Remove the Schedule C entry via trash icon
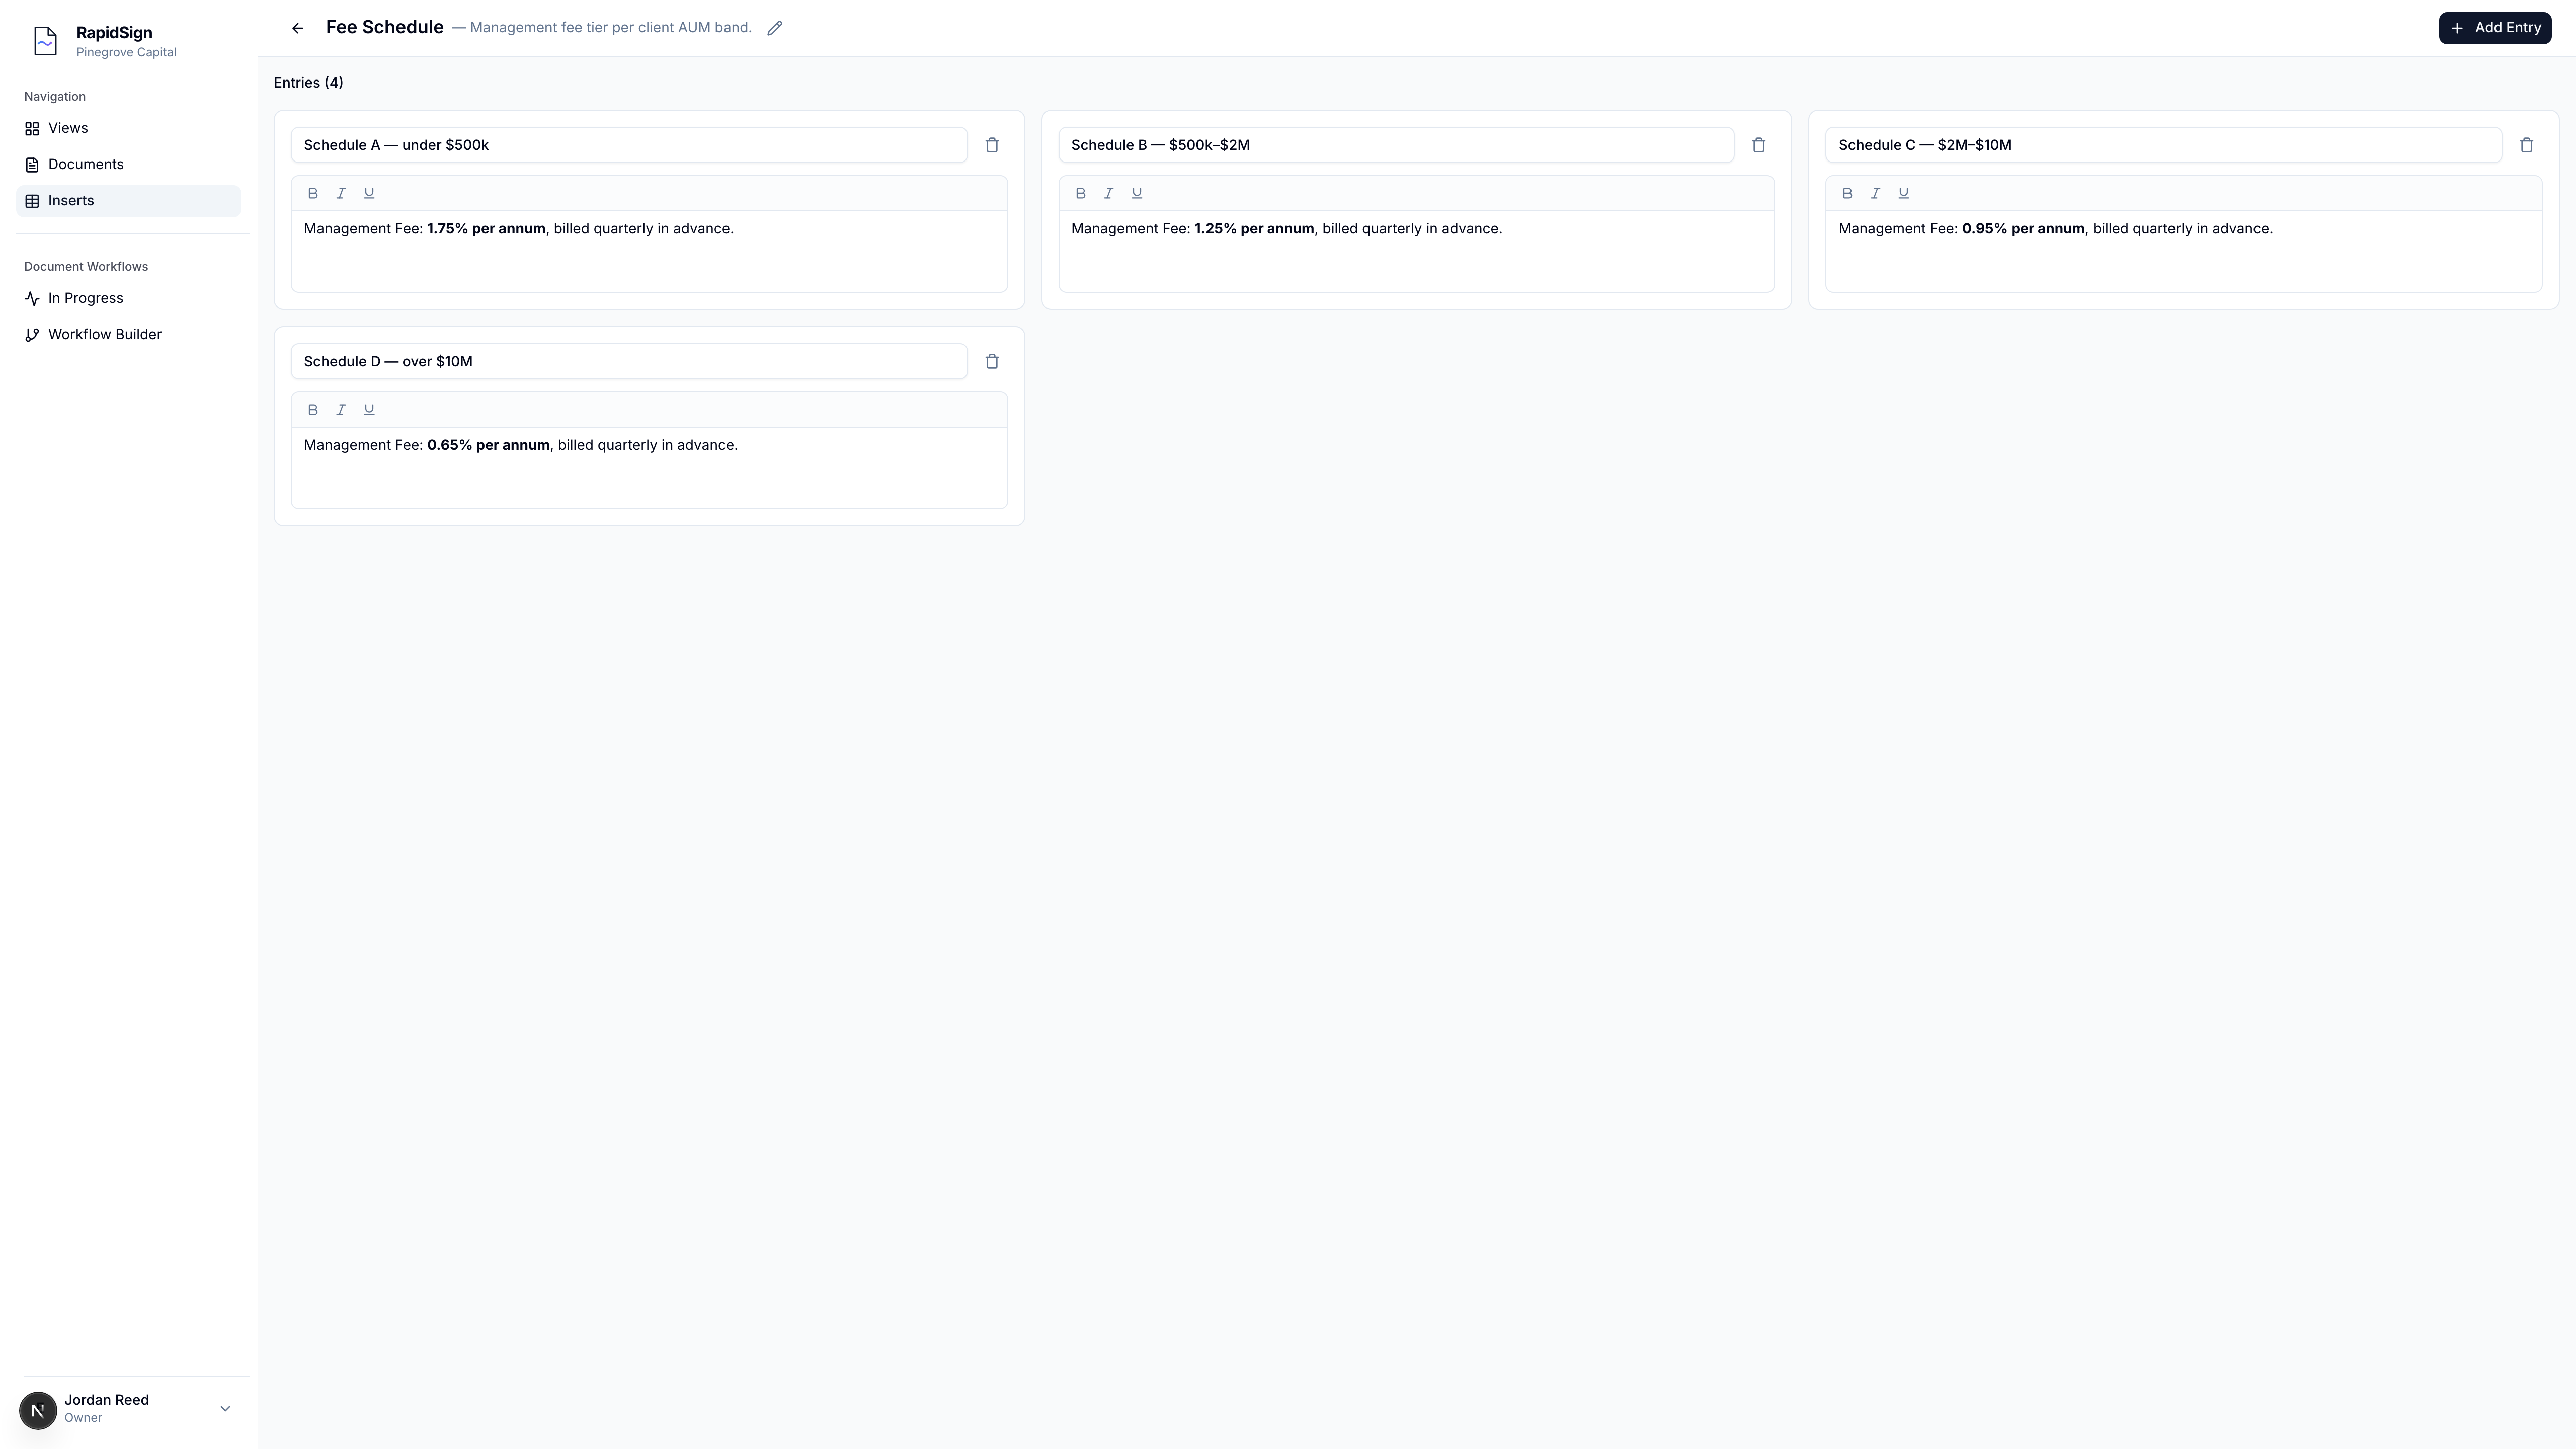 pyautogui.click(x=2526, y=145)
